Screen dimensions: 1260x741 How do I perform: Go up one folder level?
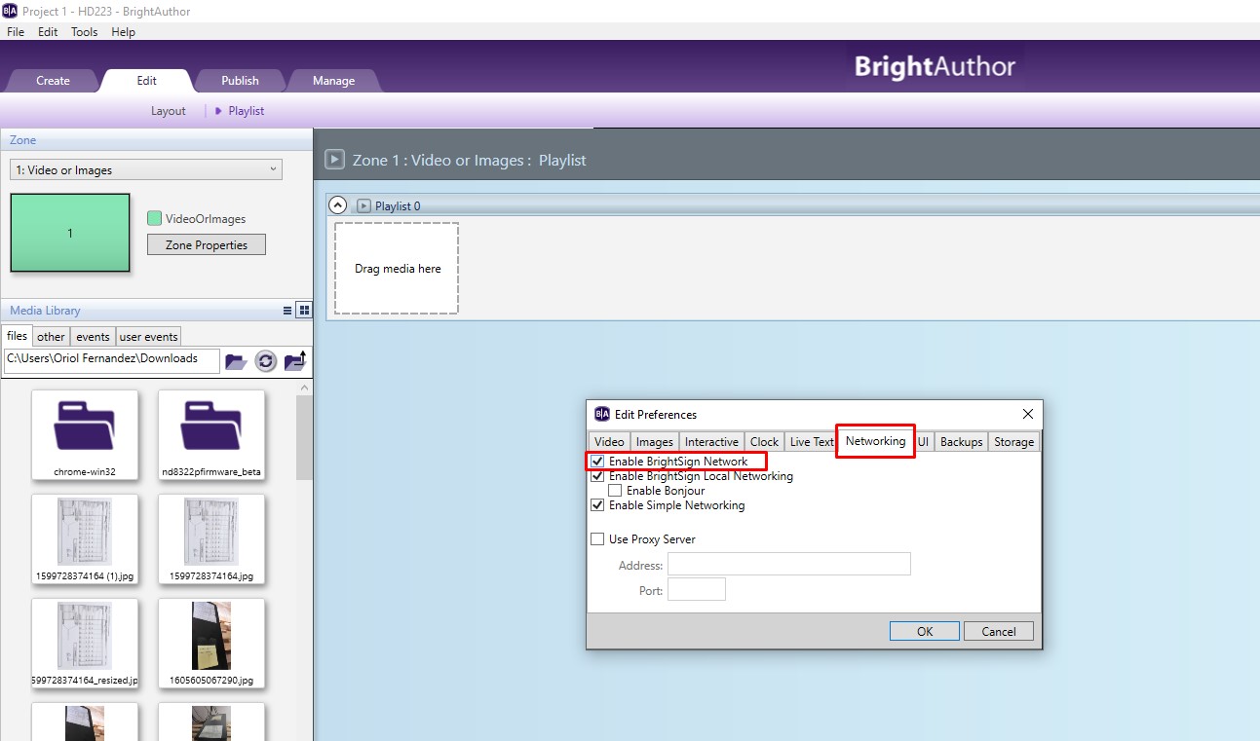295,361
